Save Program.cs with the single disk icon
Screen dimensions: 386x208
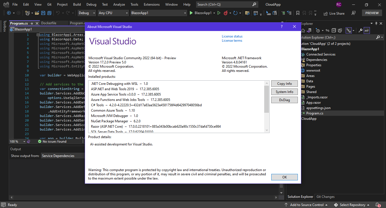coord(43,13)
